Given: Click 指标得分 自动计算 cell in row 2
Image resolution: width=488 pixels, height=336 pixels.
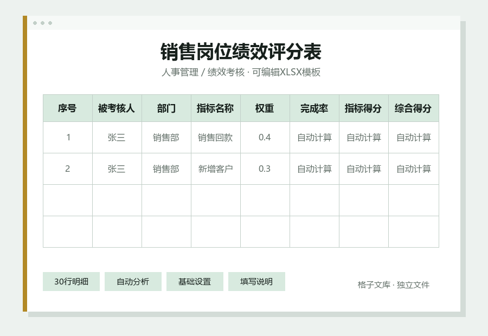Looking at the screenshot, I should click(x=364, y=169).
